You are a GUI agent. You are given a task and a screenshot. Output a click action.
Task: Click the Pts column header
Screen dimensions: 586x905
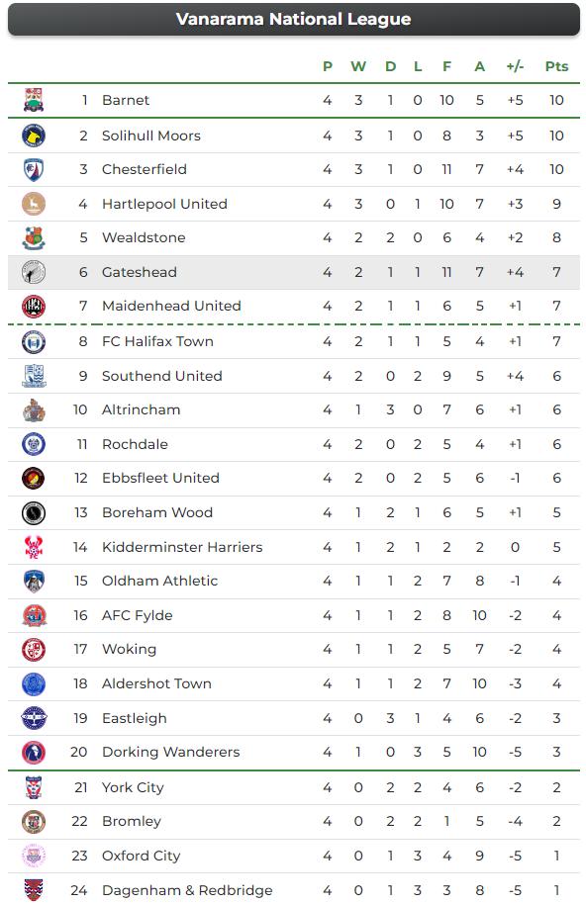[556, 66]
